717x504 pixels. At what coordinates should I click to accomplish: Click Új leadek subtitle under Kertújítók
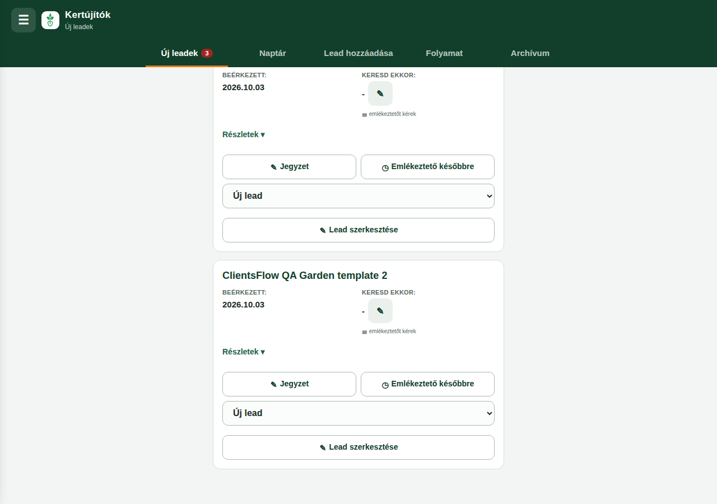79,27
